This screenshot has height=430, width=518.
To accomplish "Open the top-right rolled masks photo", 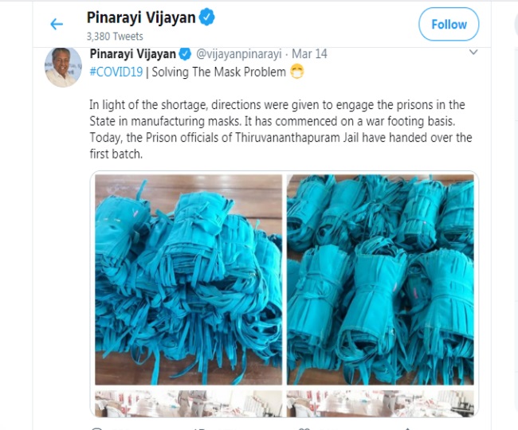I will point(380,279).
